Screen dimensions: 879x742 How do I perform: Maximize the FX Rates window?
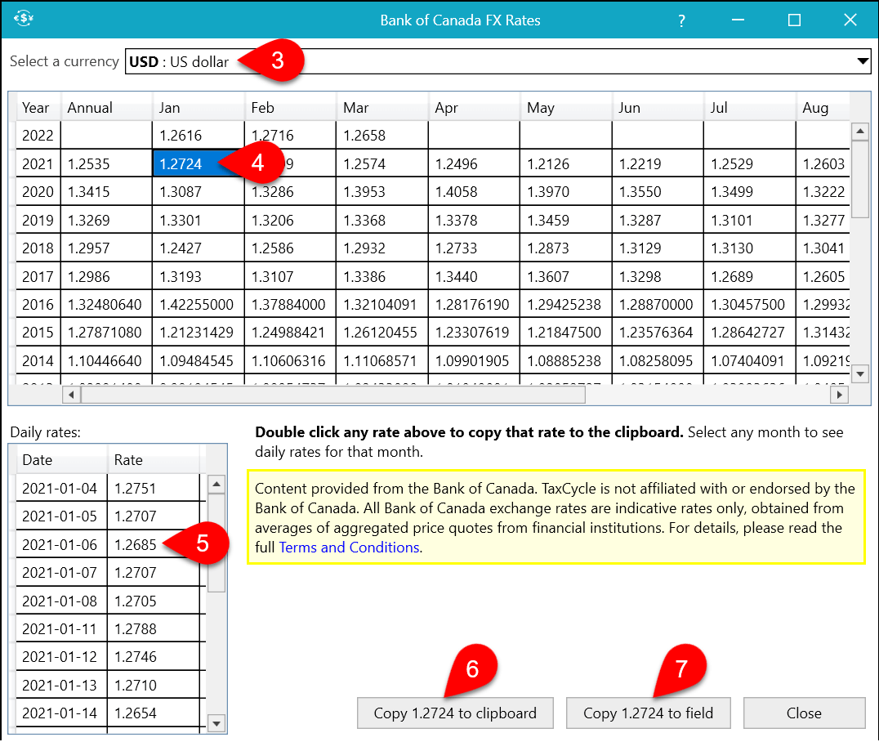coord(794,20)
